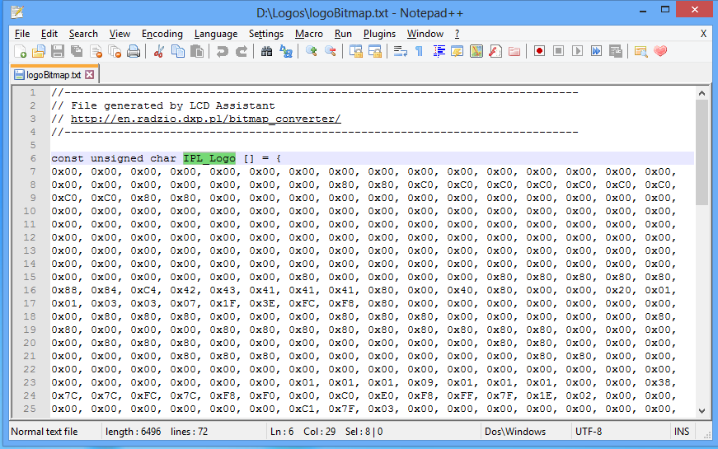Close the logoBitmap.txt tab with red X
Screen dimensions: 718x449
(90, 75)
